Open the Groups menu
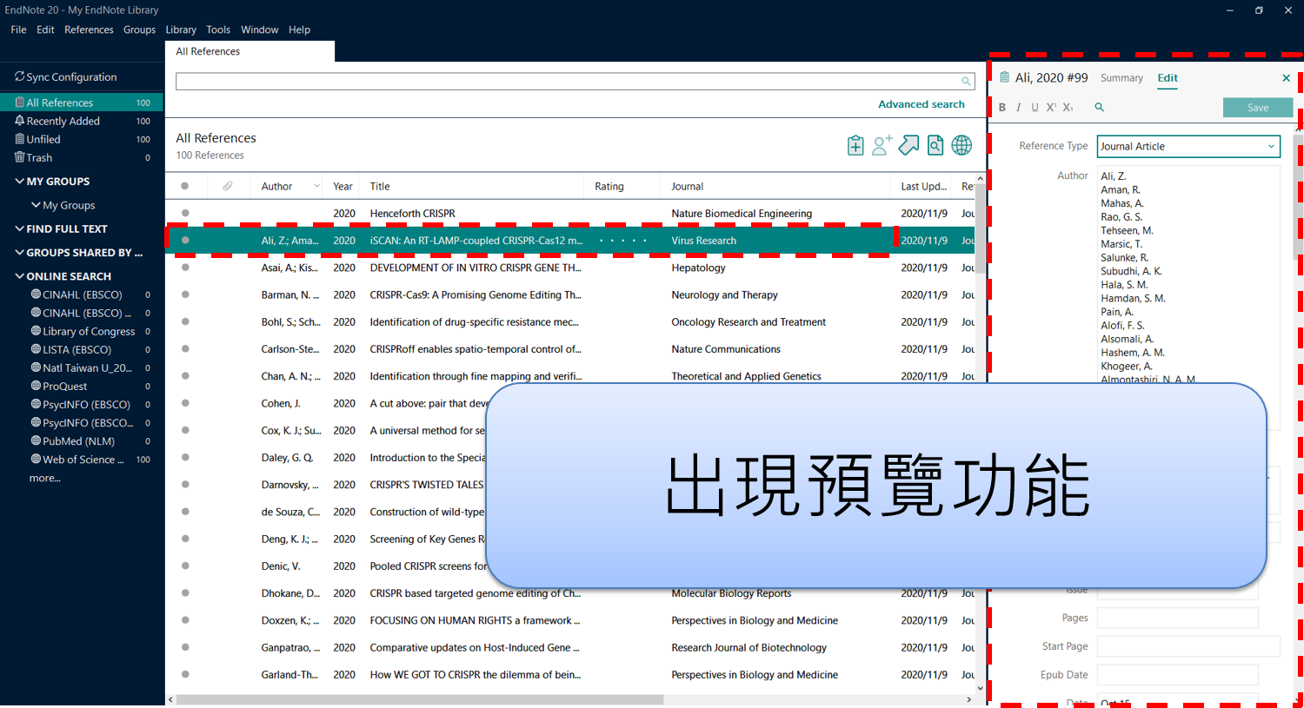The height and width of the screenshot is (708, 1304). 139,30
